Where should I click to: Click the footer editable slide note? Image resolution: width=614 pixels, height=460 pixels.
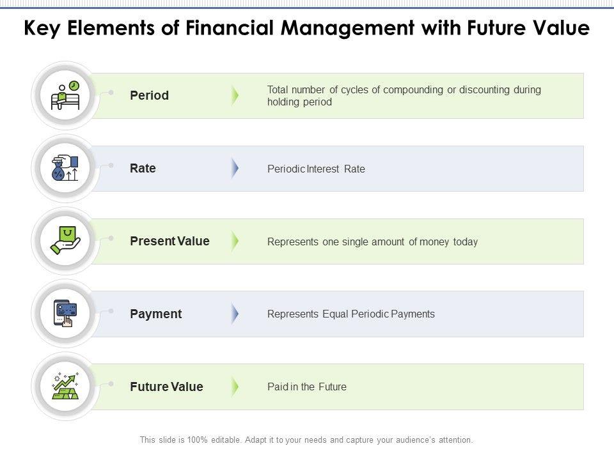(307, 440)
